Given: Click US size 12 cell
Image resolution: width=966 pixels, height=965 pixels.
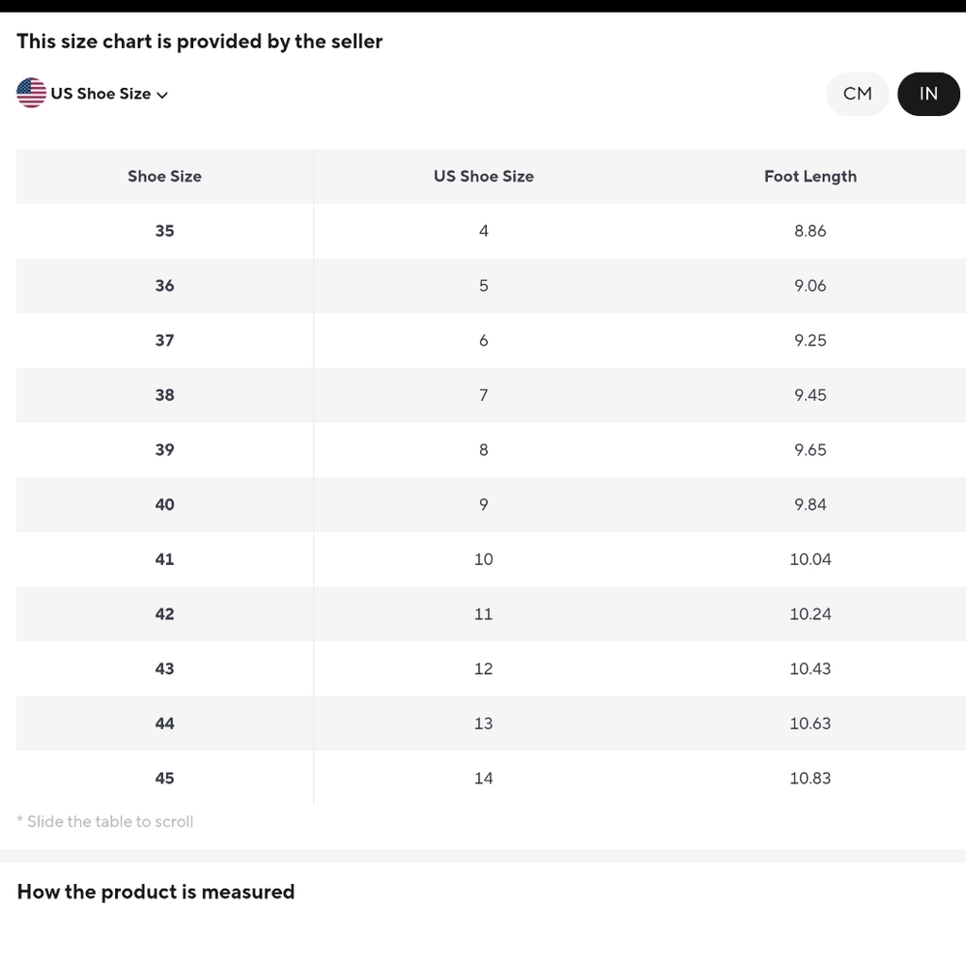Looking at the screenshot, I should pos(484,668).
